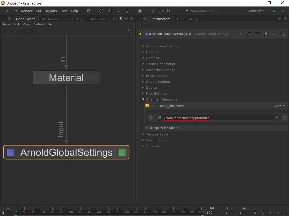Image resolution: width=289 pixels, height=216 pixels.
Task: Toggle the edit flag next to ArnoldGlobalSettings header
Action: (x=147, y=34)
